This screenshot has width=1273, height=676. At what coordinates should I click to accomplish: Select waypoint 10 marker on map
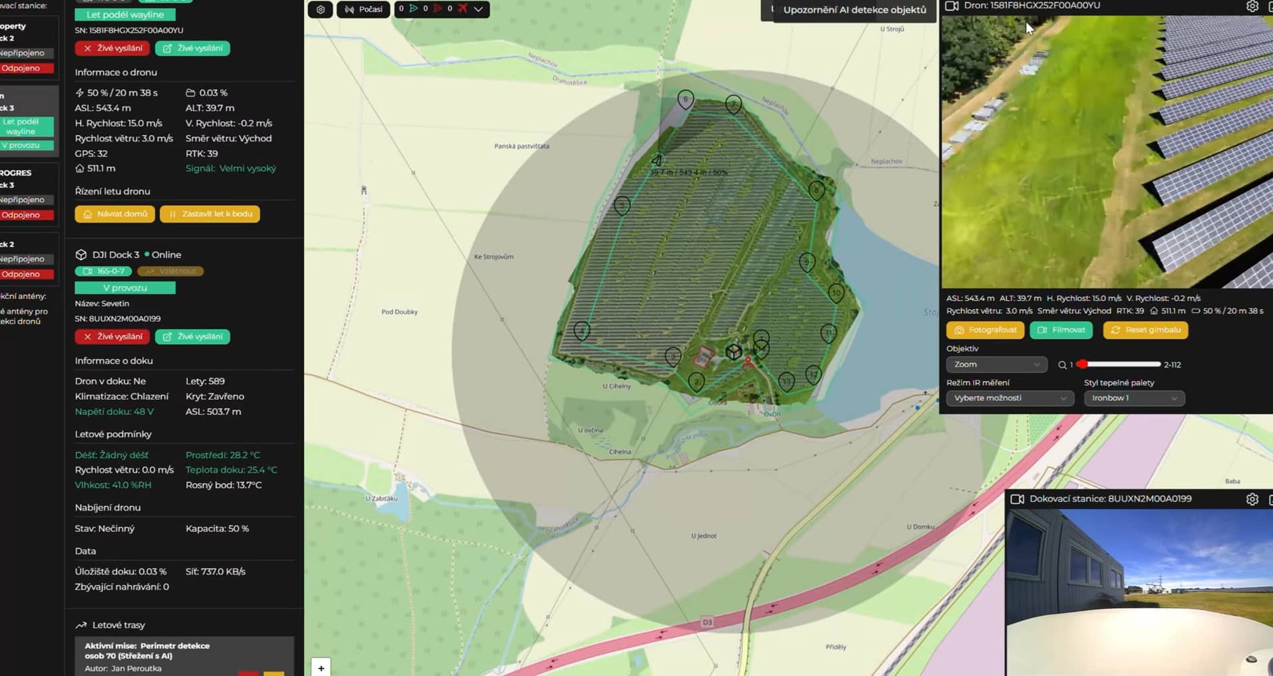pos(835,292)
